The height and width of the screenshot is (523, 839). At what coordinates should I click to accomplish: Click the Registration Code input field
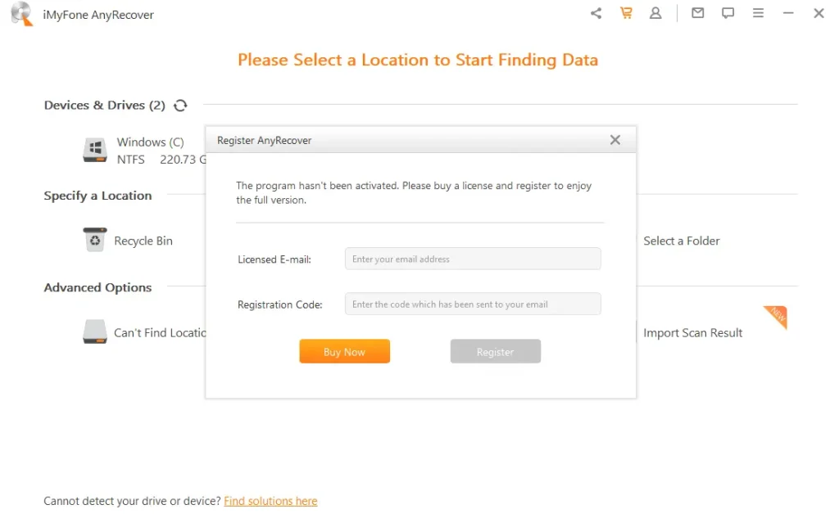click(473, 304)
